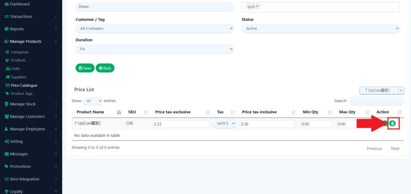This screenshot has height=194, width=411.
Task: Remove the Ipoh tag using its x
Action: 257,6
